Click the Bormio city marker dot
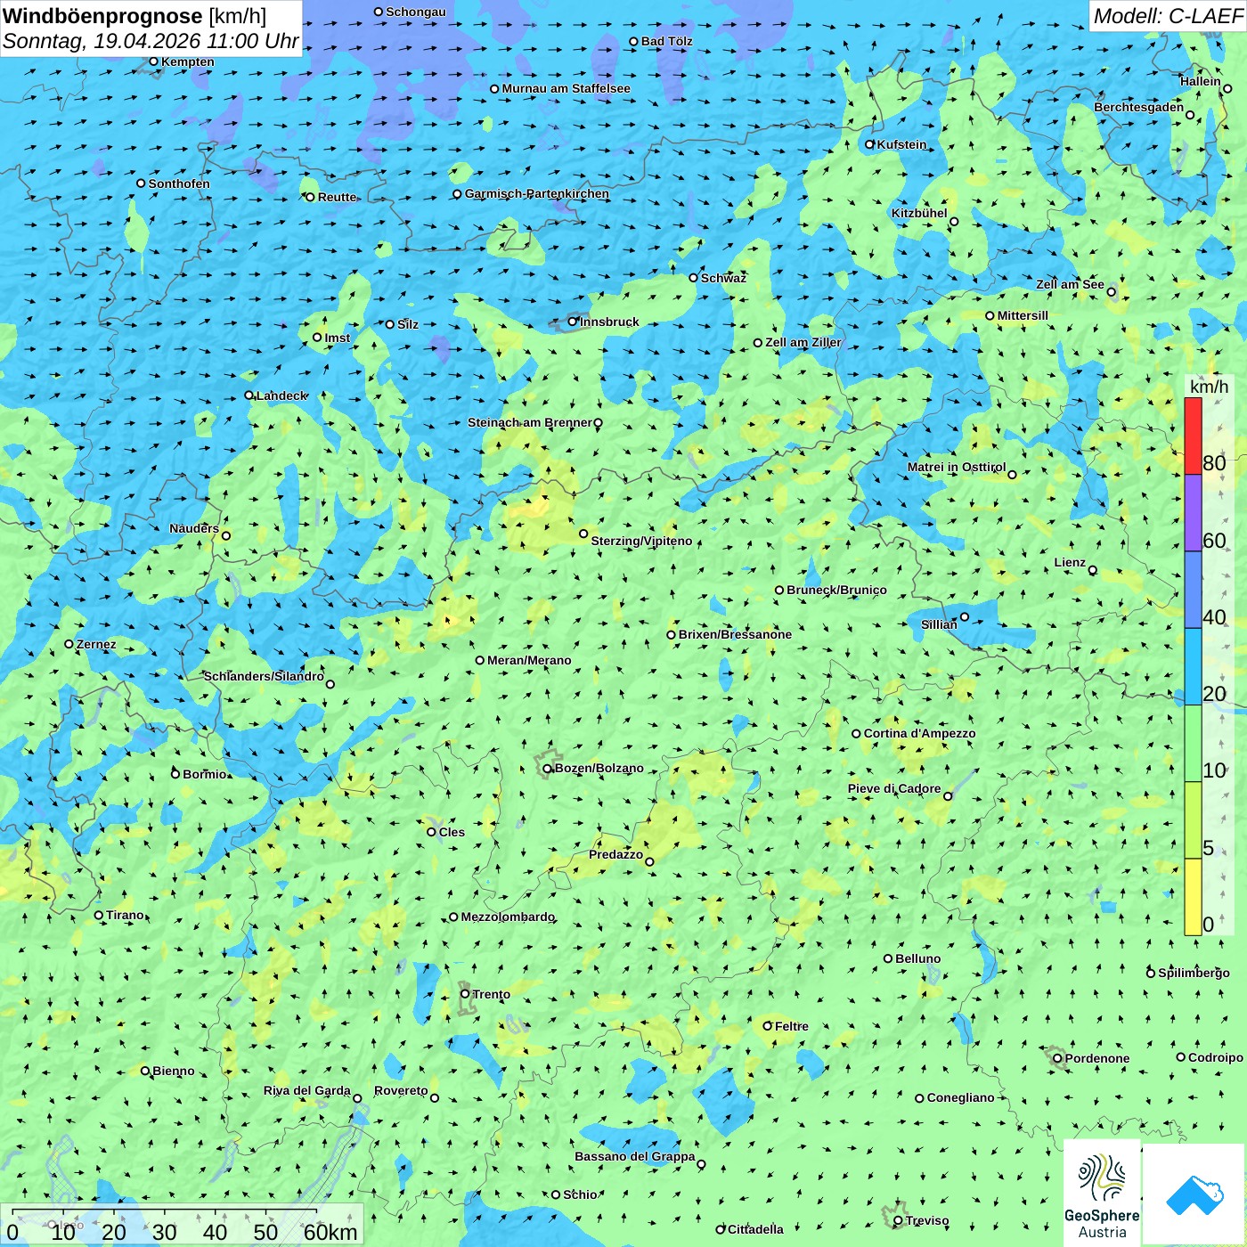Screen dimensions: 1247x1247 [x=175, y=773]
